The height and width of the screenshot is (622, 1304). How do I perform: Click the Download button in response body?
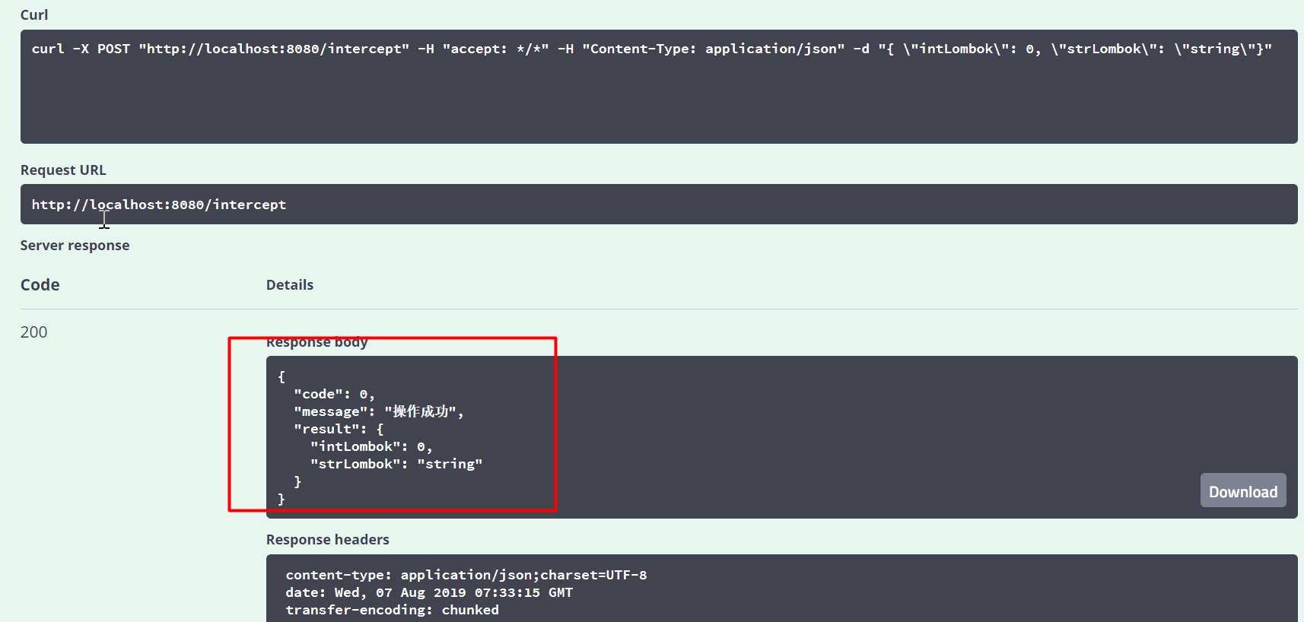1243,491
